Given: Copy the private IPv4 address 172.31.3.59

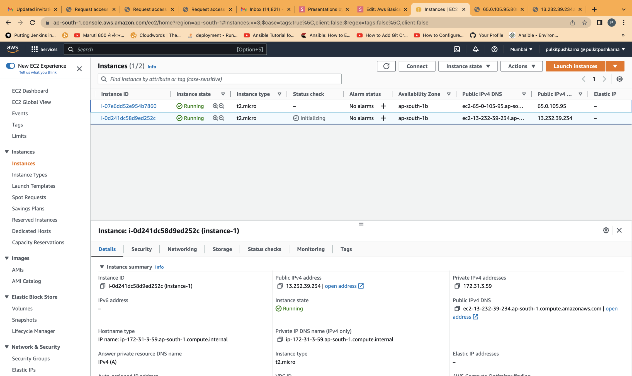Looking at the screenshot, I should [457, 286].
